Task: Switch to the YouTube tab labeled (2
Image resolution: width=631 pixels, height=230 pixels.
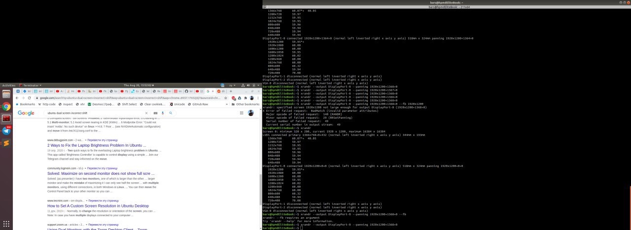Action: click(200, 91)
